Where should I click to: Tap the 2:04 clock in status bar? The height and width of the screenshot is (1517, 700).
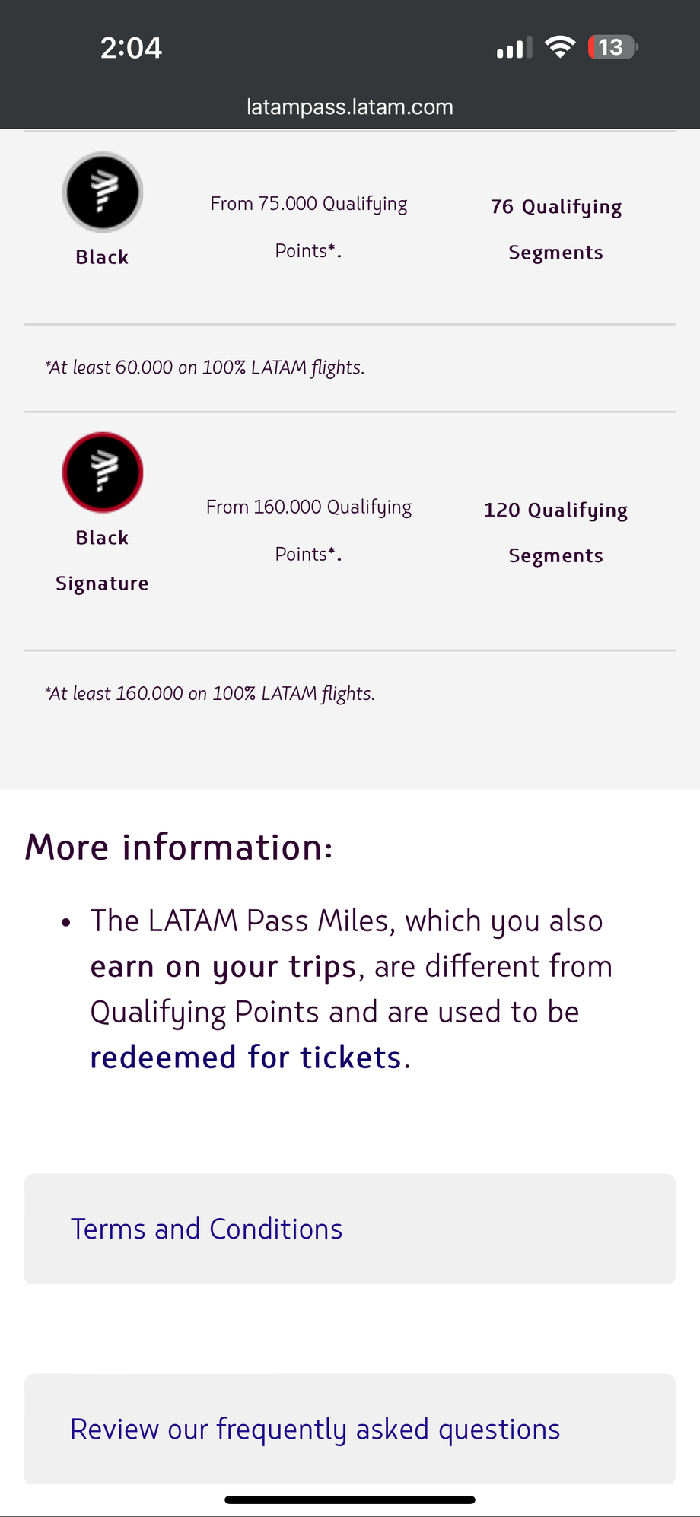[131, 48]
